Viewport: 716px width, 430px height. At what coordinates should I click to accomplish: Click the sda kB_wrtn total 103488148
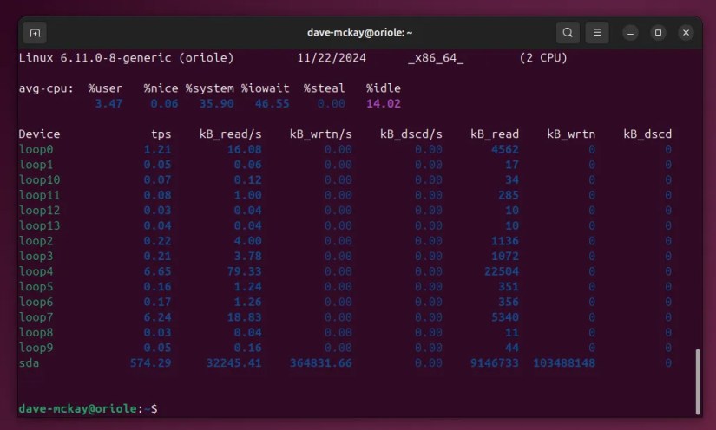click(x=564, y=363)
